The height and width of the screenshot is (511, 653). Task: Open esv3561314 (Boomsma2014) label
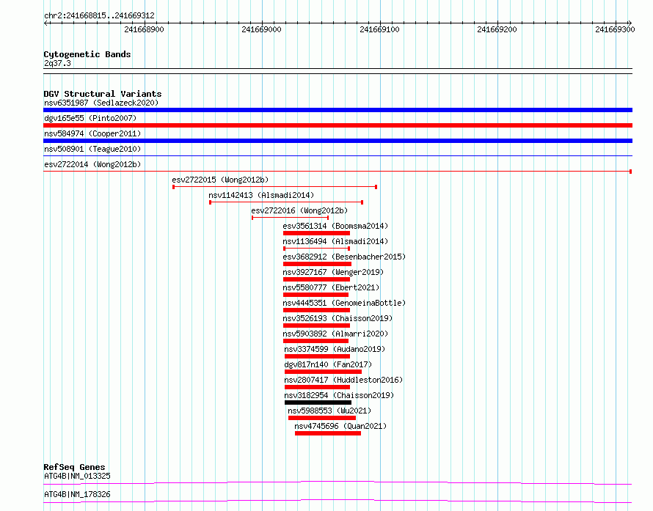pyautogui.click(x=335, y=226)
